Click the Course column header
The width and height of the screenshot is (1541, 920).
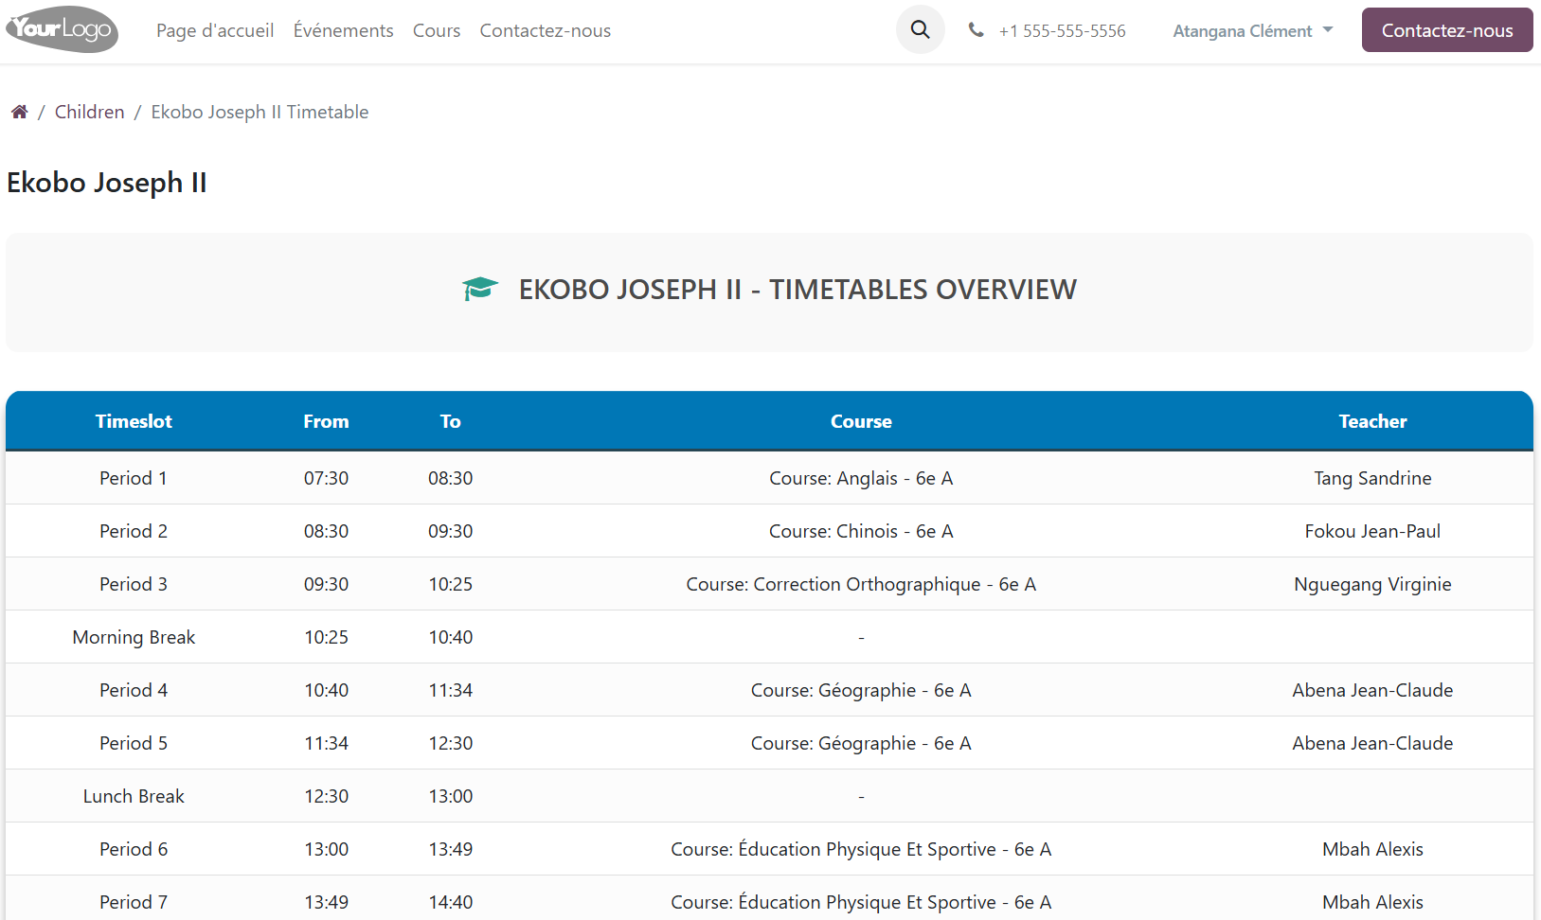tap(861, 421)
